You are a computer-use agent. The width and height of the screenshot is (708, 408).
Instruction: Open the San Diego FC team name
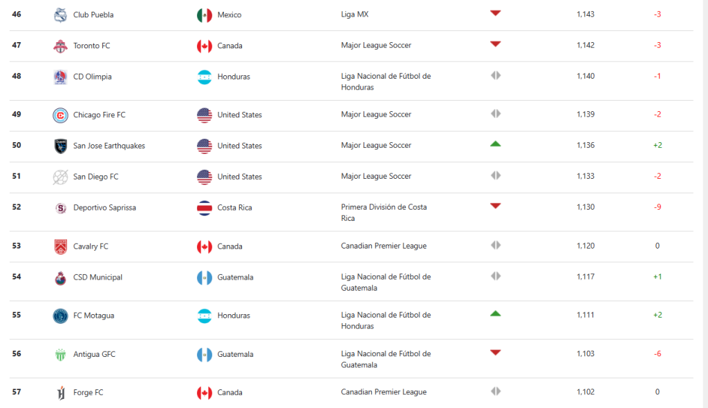click(x=95, y=177)
